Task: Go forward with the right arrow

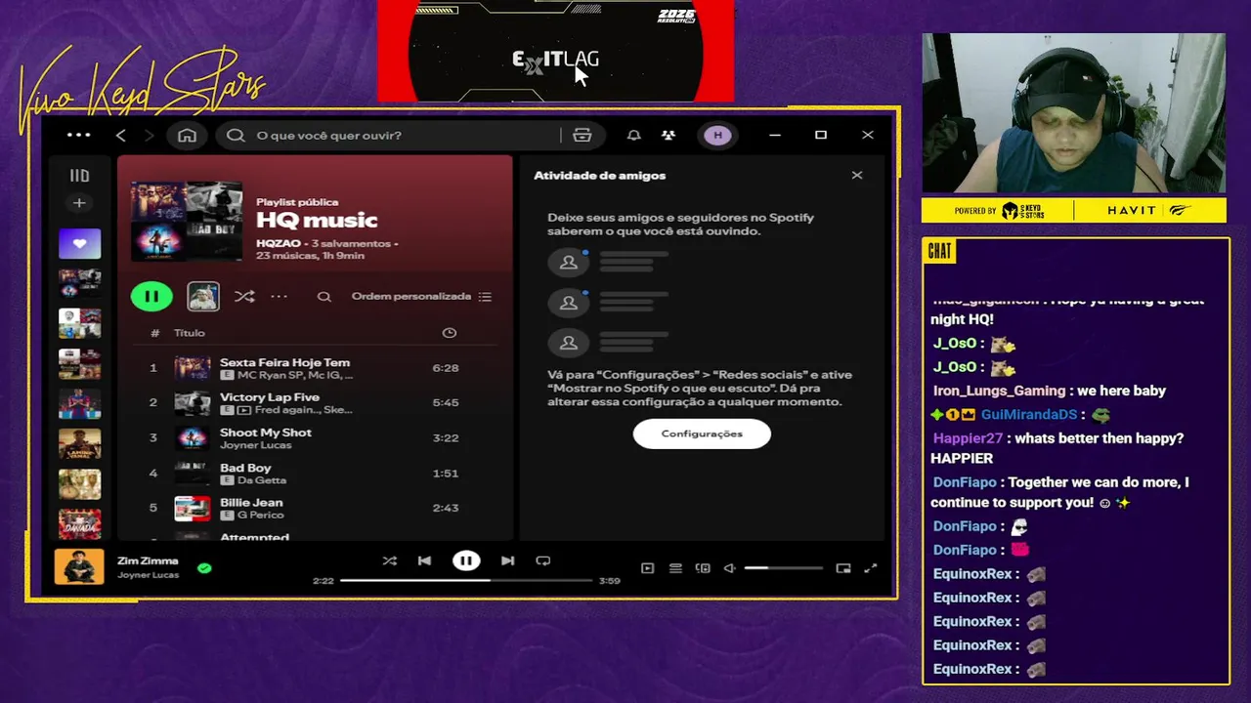Action: 150,135
